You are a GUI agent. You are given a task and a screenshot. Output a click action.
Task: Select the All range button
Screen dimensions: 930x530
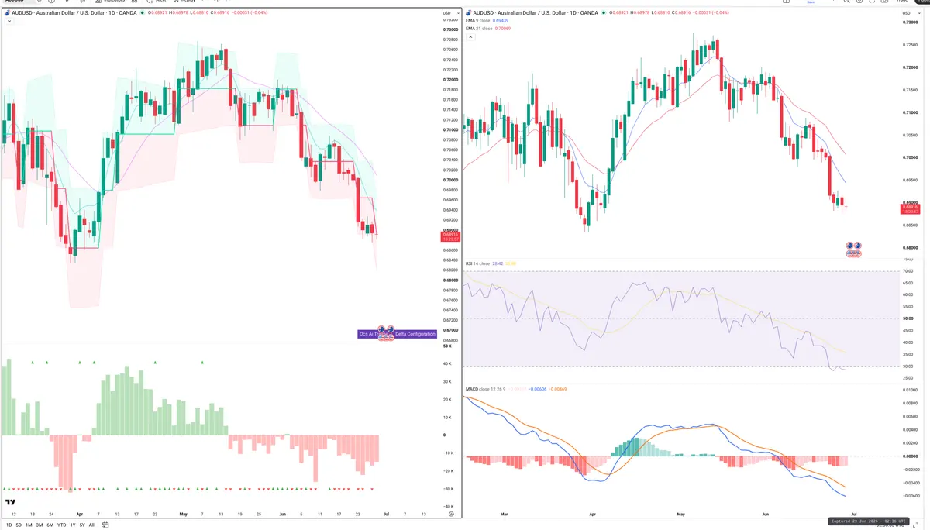91,525
